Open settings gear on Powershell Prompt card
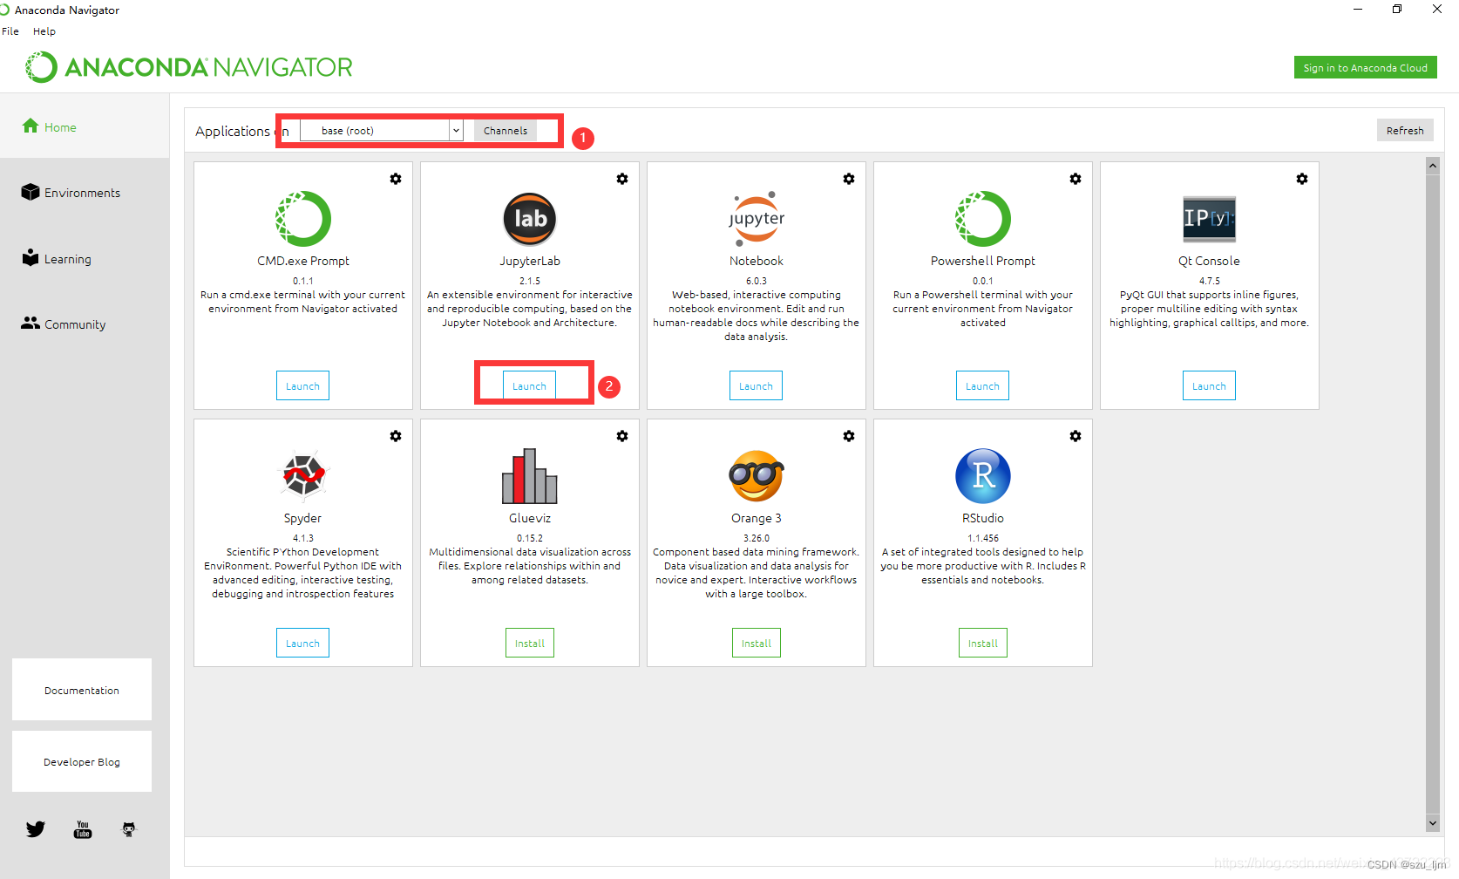 click(x=1076, y=179)
